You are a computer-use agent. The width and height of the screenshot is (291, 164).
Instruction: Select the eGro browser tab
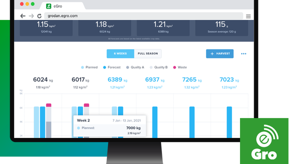[x=62, y=6]
